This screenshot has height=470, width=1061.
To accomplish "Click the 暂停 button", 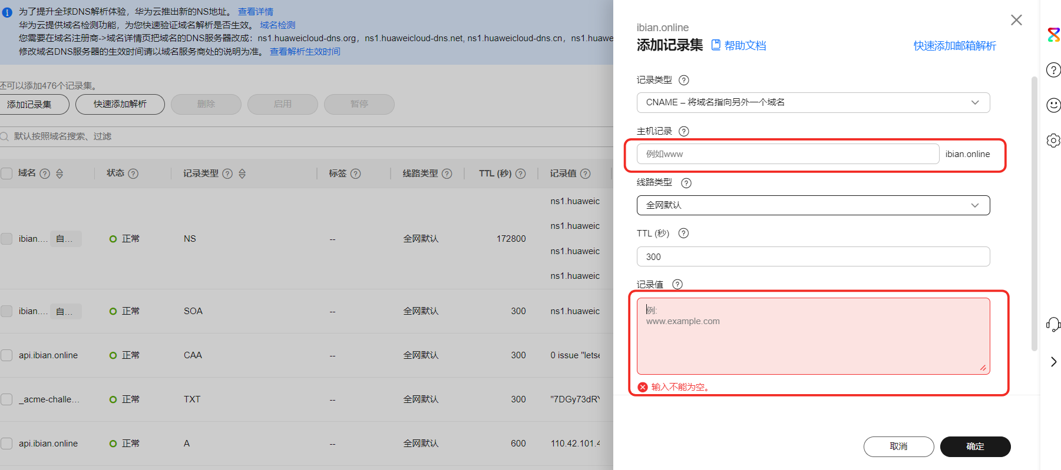I will [x=359, y=104].
